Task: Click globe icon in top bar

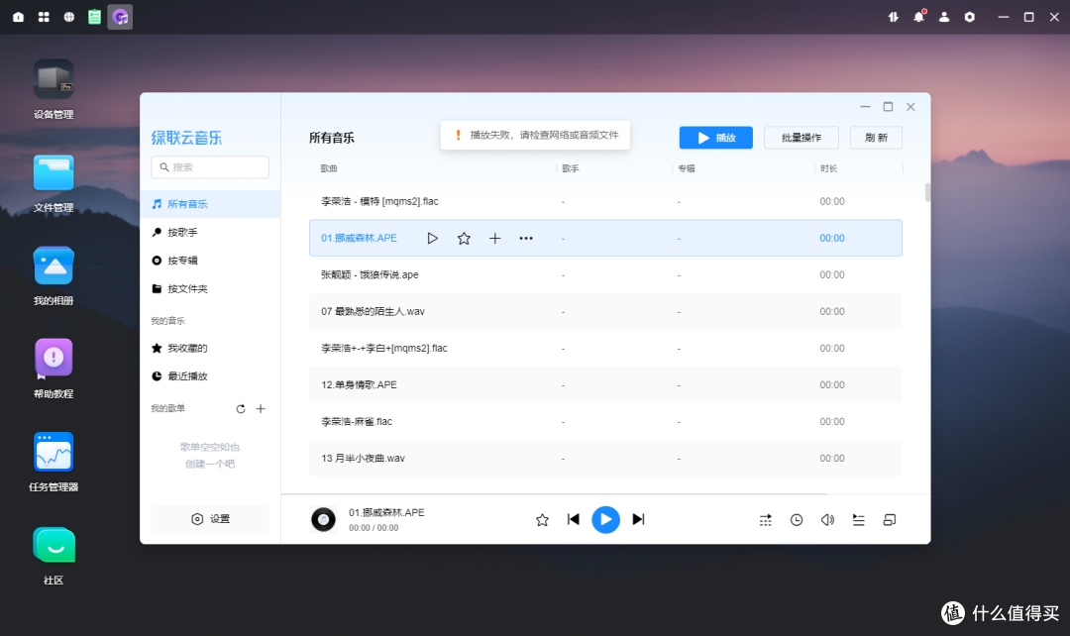Action: pos(69,17)
